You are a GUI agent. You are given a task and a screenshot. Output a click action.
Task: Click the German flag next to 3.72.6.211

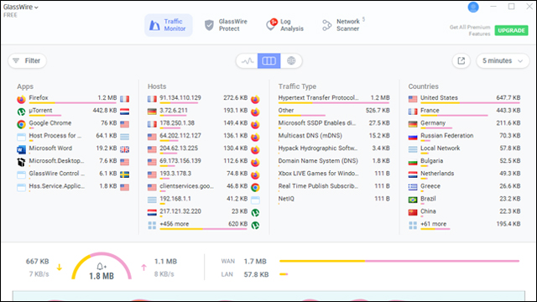click(x=152, y=112)
